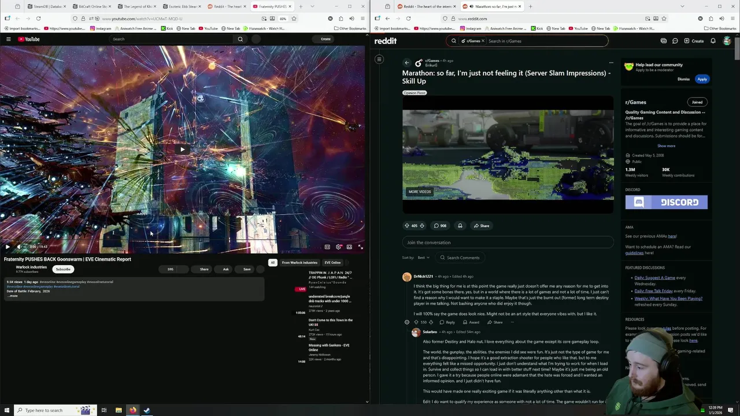
Task: Give an award to the post
Action: pyautogui.click(x=460, y=226)
